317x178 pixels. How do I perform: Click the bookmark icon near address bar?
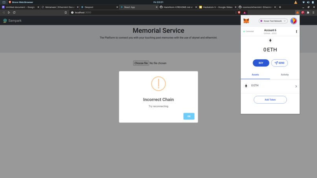tap(66, 13)
